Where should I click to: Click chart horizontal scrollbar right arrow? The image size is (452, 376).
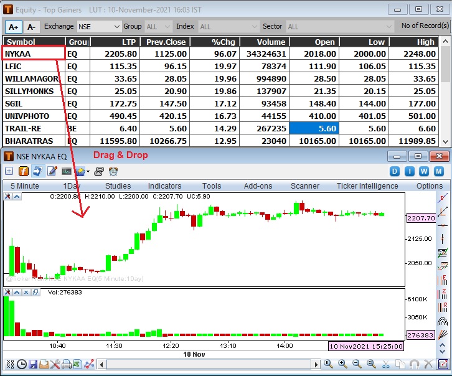[x=316, y=365]
